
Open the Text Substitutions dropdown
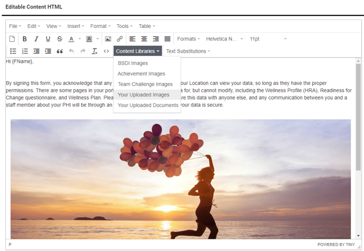tap(188, 51)
